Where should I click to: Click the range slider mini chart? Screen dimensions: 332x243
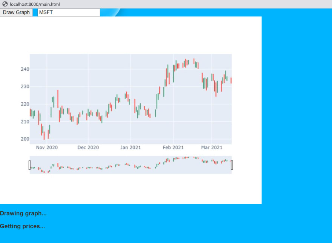[131, 165]
